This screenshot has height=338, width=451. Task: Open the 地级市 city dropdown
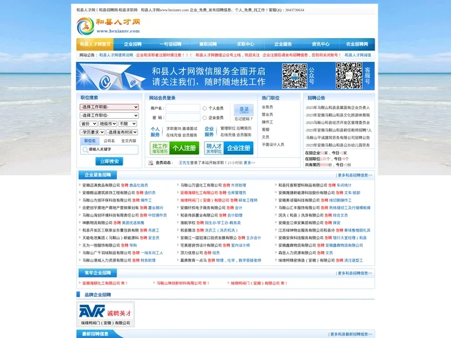pos(108,124)
